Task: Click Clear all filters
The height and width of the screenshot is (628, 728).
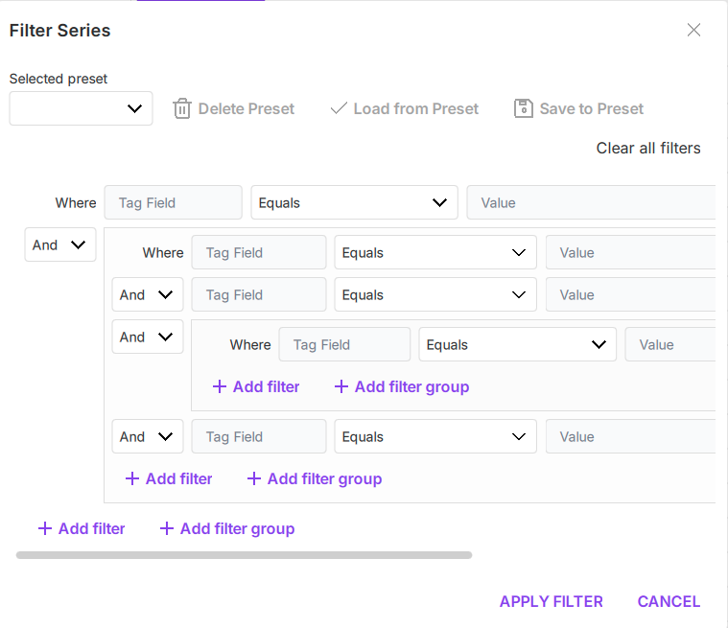Action: point(648,148)
